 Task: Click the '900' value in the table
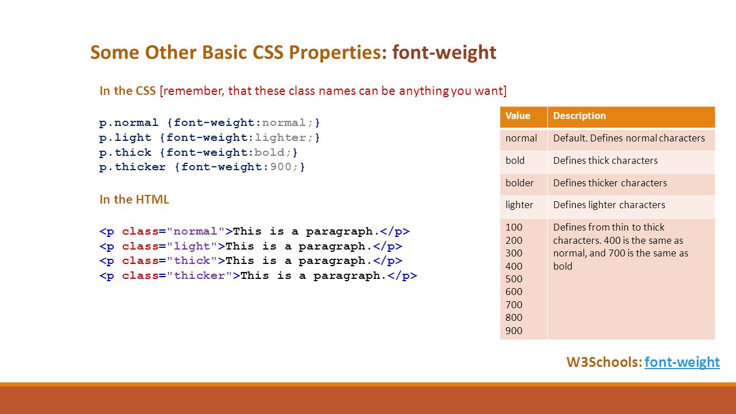[x=514, y=331]
